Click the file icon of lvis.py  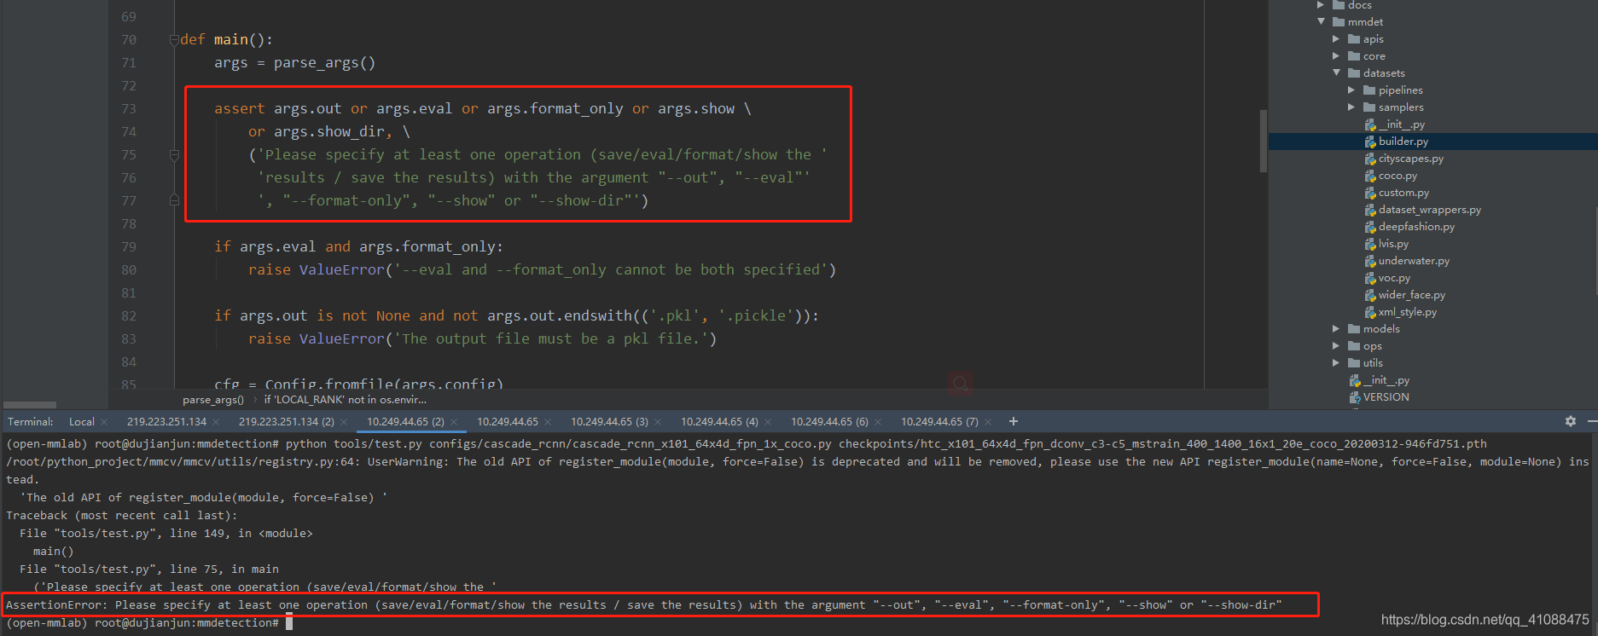click(x=1370, y=244)
